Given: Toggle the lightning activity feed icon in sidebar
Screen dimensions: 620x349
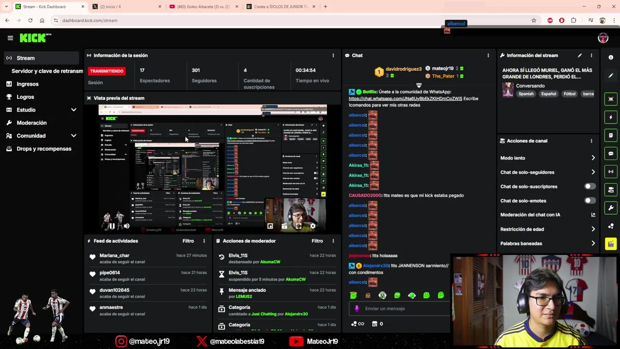Looking at the screenshot, I should (611, 117).
